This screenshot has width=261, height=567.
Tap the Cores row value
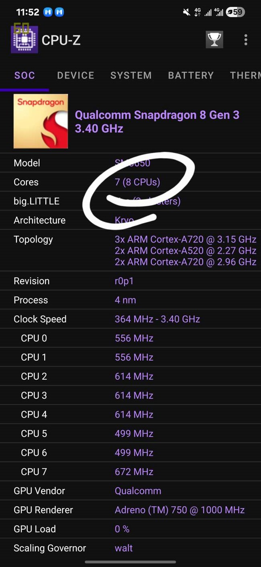coord(137,182)
